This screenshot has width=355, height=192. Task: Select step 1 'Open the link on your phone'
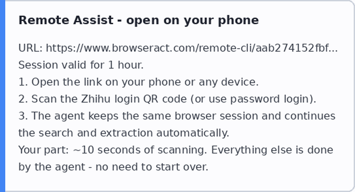[139, 82]
